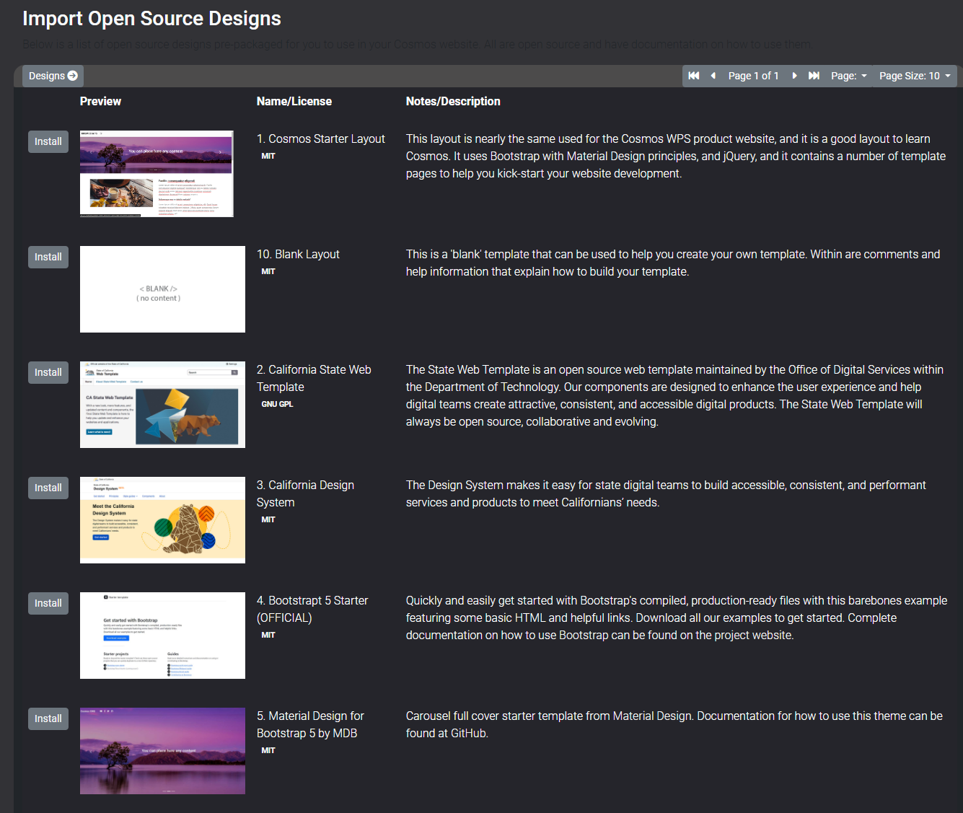This screenshot has width=963, height=813.
Task: Click the 'Page 1 of 1' indicator
Action: click(753, 76)
